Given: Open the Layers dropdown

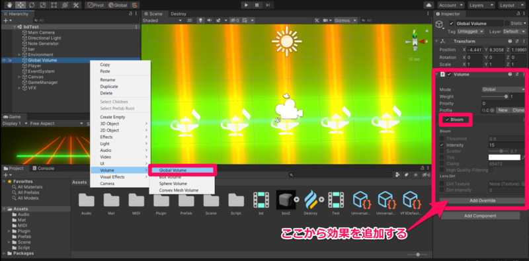Looking at the screenshot, I should tap(481, 5).
